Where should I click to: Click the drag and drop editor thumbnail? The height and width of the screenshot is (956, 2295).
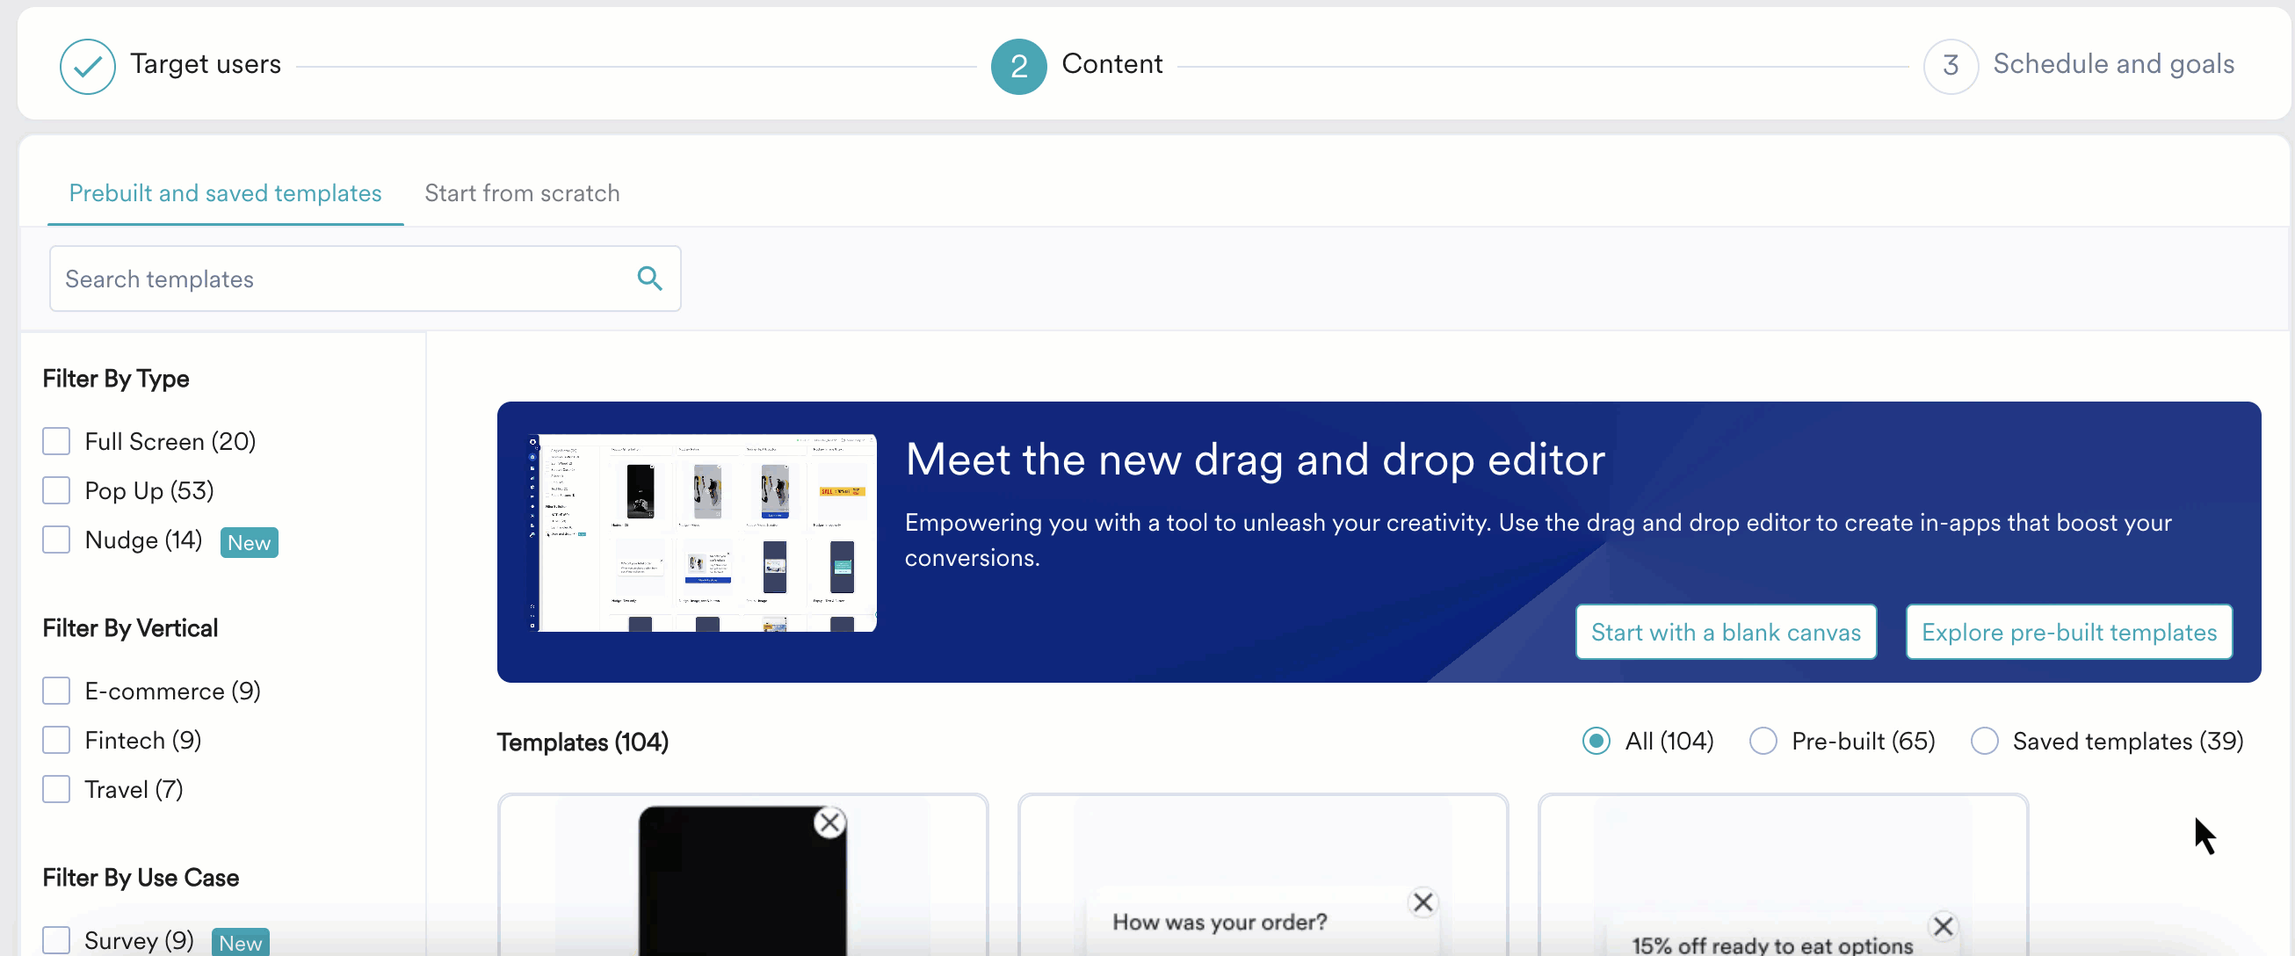[x=702, y=532]
